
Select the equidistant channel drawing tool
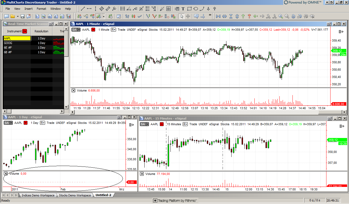pos(108,9)
